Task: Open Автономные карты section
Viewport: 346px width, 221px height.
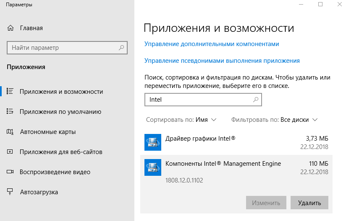Action: click(48, 132)
